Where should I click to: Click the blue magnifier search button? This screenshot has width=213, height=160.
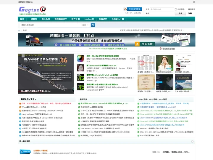click(x=93, y=25)
